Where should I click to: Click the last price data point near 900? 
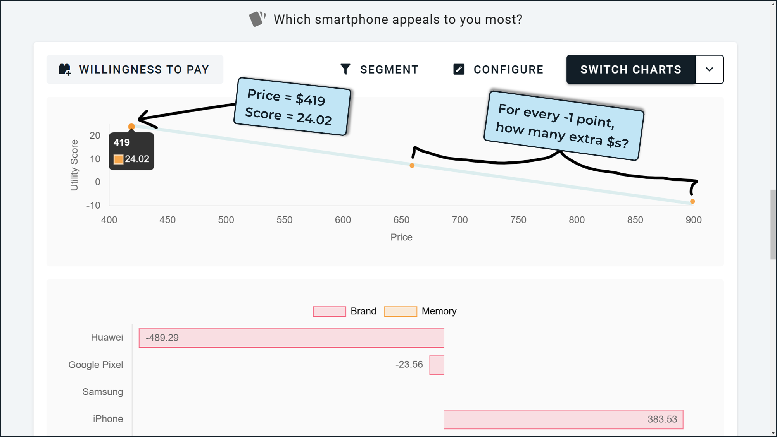[x=692, y=201]
